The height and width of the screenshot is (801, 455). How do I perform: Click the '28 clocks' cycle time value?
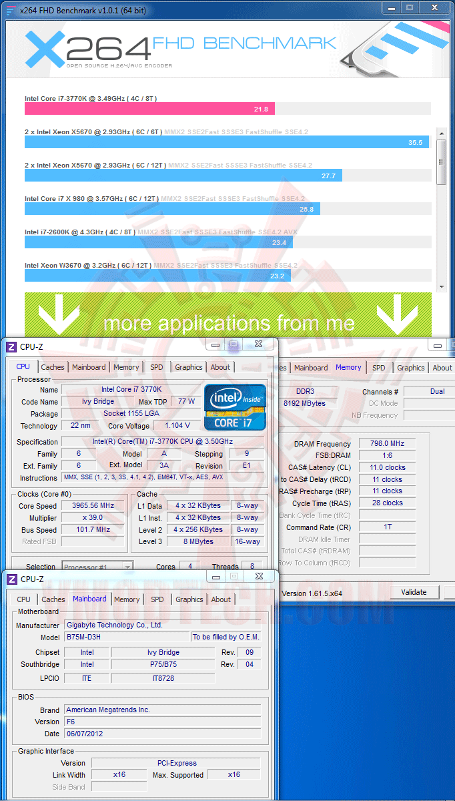(x=388, y=503)
